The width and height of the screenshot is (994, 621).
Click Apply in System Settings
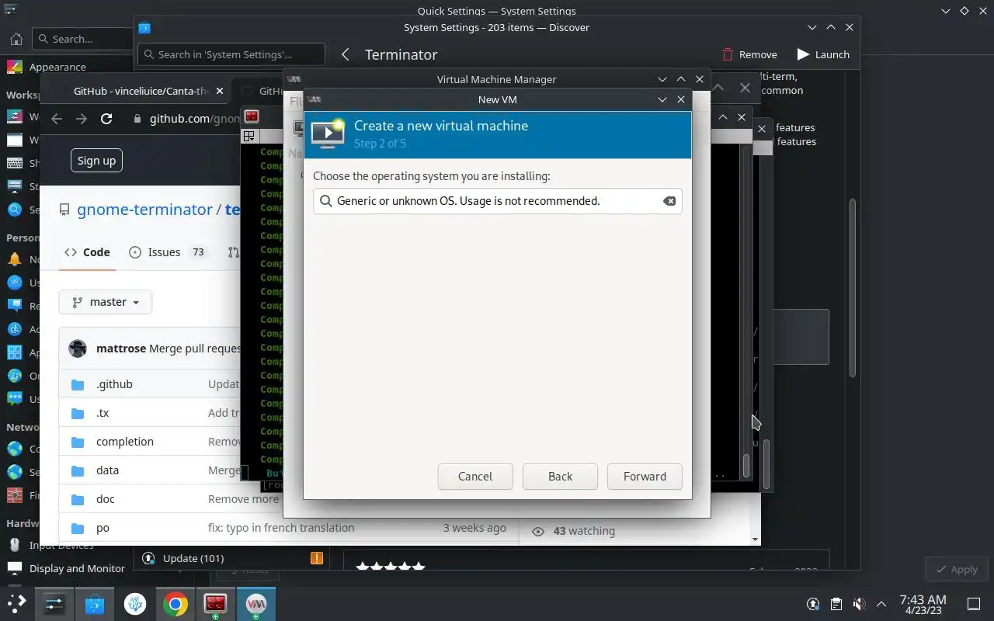pyautogui.click(x=956, y=569)
